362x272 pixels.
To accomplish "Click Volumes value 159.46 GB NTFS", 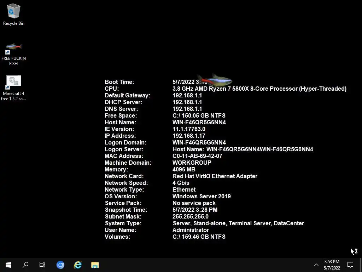I will tap(199, 237).
